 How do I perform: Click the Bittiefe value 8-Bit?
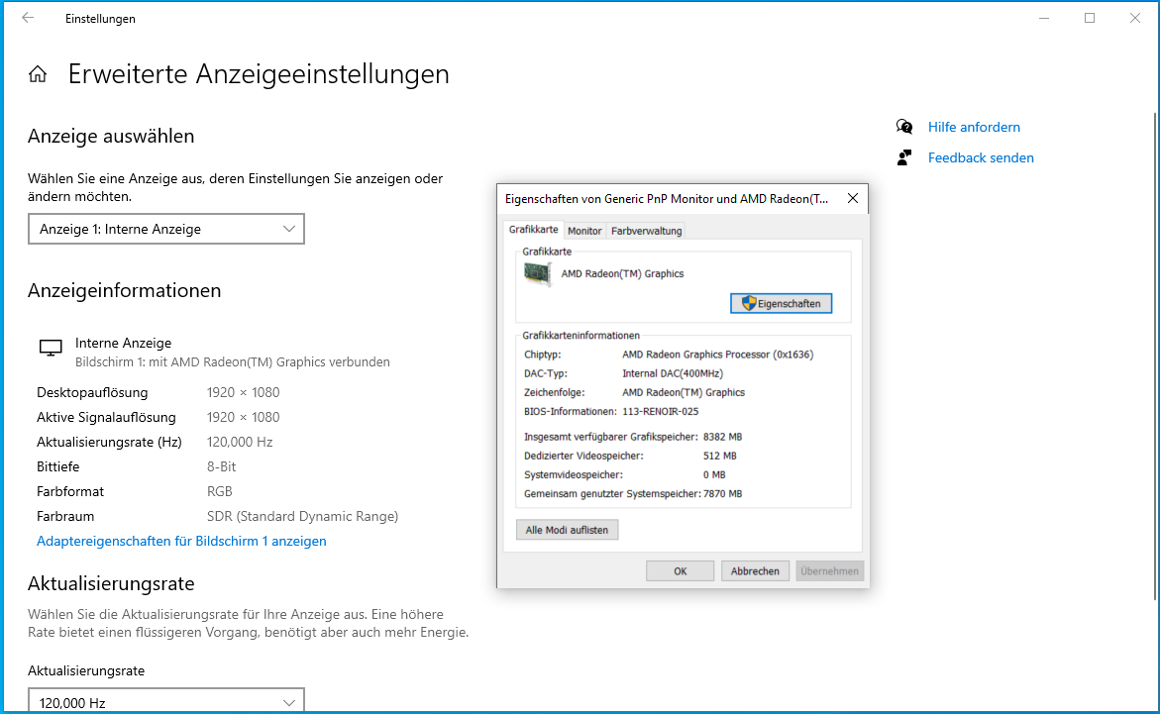(x=221, y=466)
